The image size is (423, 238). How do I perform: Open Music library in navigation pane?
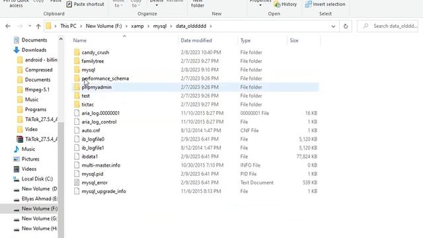pos(28,149)
